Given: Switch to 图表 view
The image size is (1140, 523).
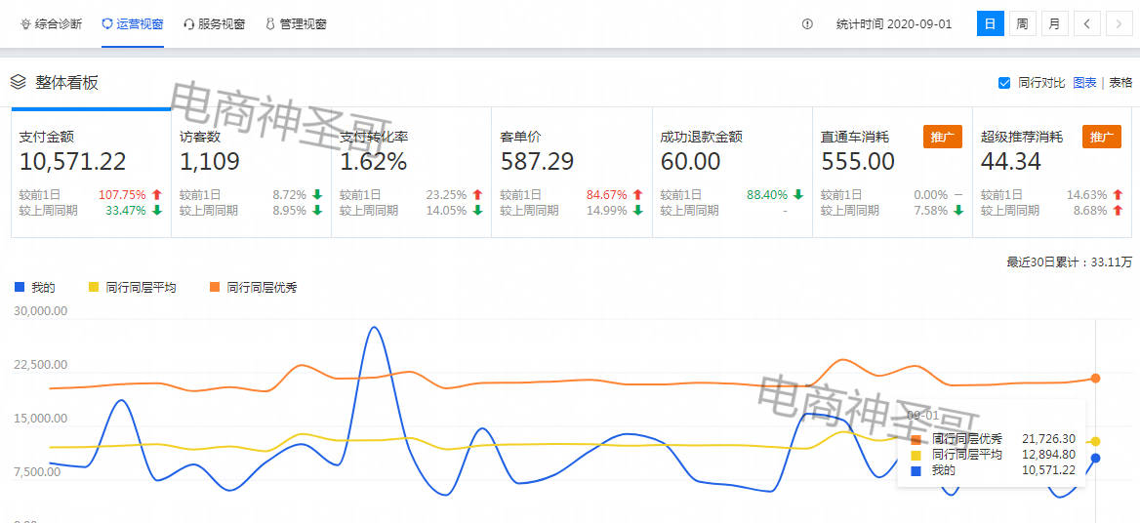Looking at the screenshot, I should (x=1084, y=83).
